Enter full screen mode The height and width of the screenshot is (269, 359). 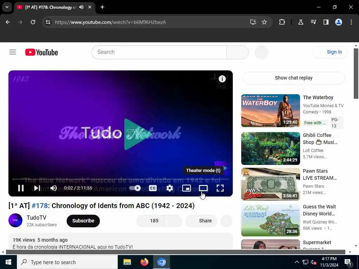[220, 188]
